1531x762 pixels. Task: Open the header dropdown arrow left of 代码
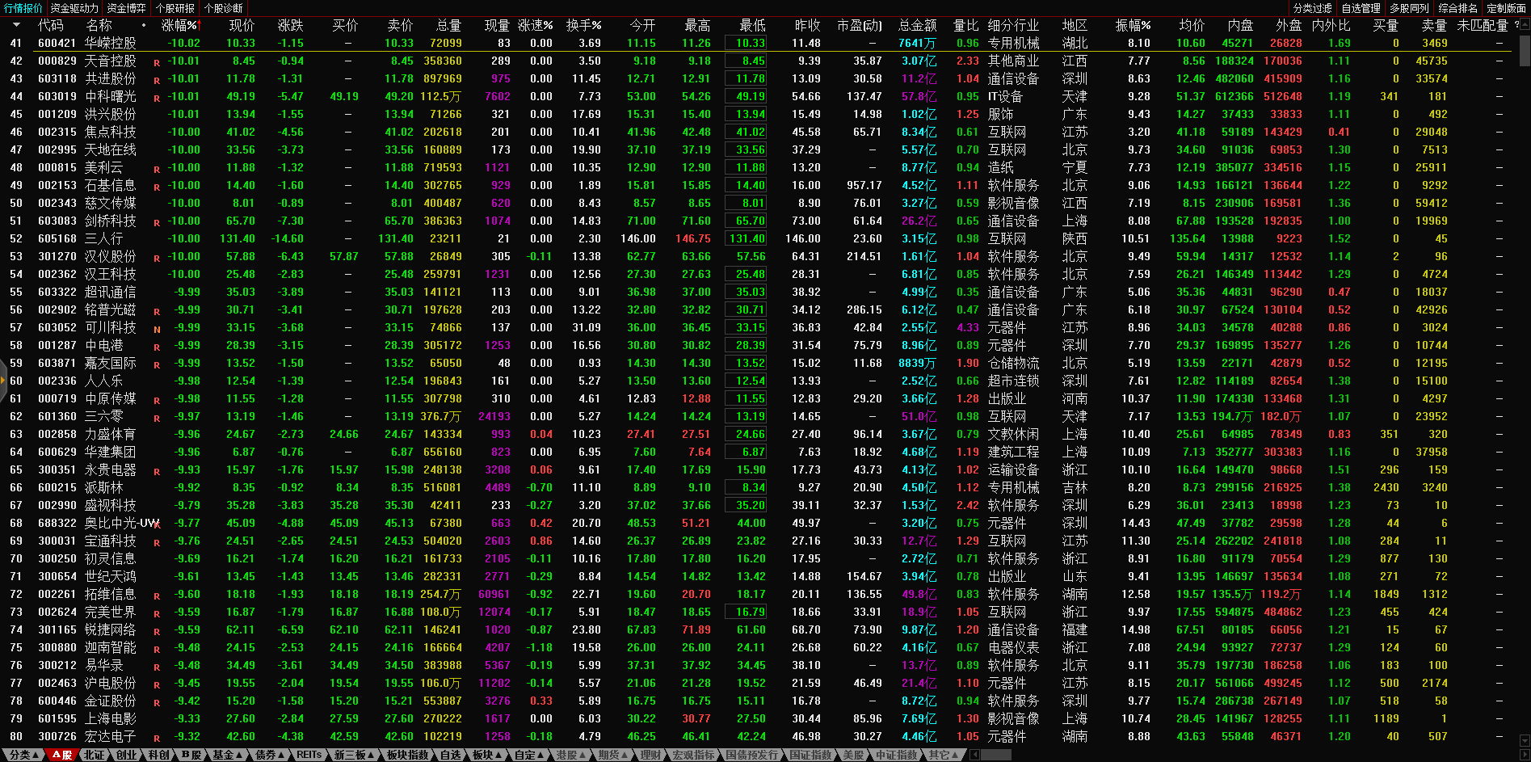click(x=16, y=25)
